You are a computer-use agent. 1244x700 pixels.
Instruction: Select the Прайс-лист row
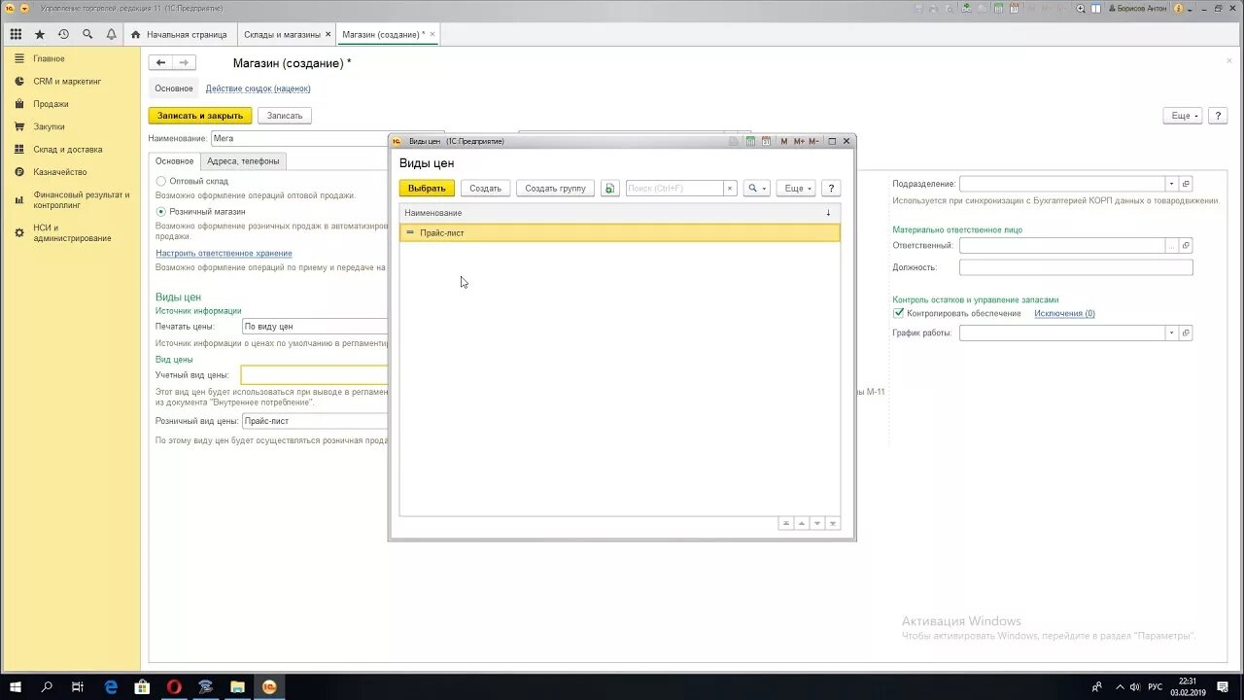[x=620, y=233]
